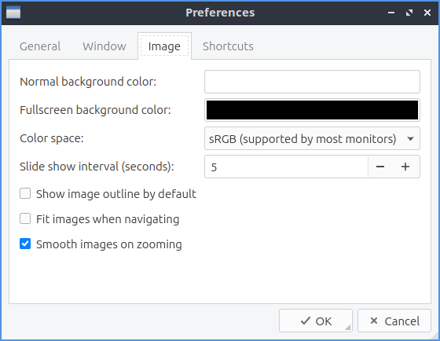This screenshot has width=440, height=341.
Task: Increase slide show interval with plus icon
Action: click(x=405, y=167)
